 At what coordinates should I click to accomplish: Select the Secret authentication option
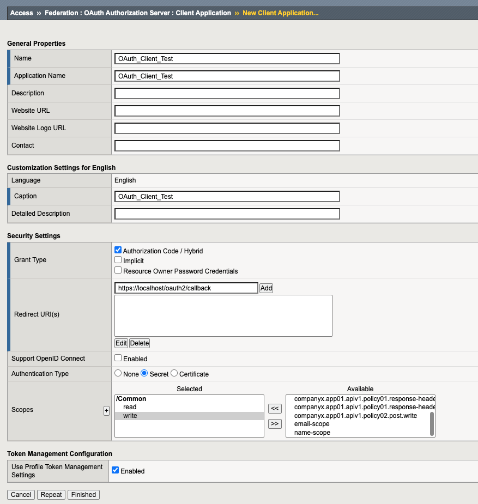144,373
